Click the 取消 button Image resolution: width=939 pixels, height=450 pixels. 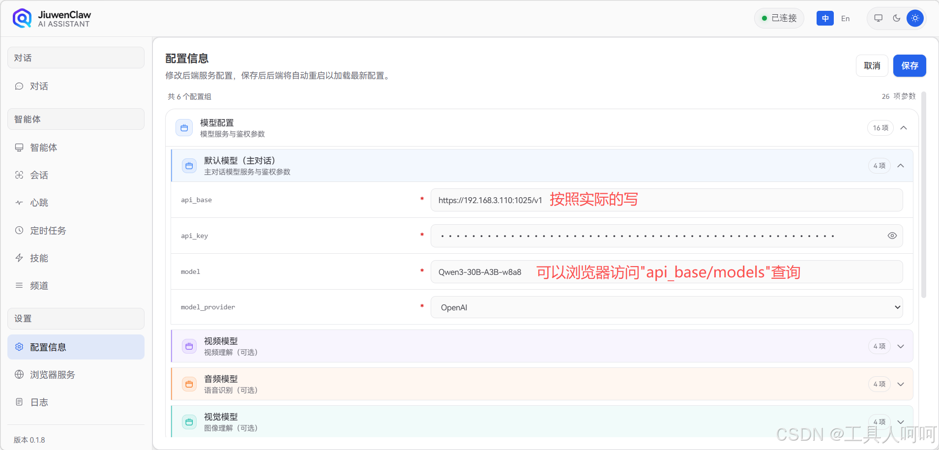click(x=872, y=65)
